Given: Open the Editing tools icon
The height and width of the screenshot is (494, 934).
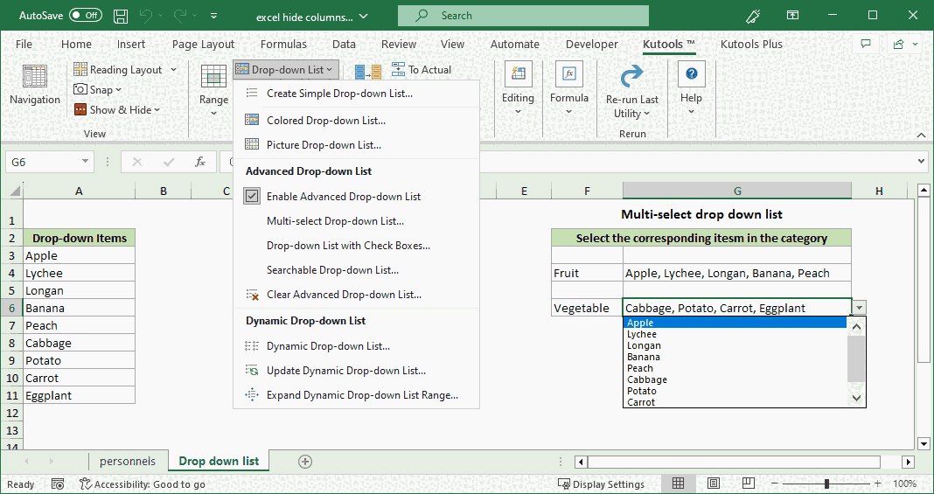Looking at the screenshot, I should point(518,75).
